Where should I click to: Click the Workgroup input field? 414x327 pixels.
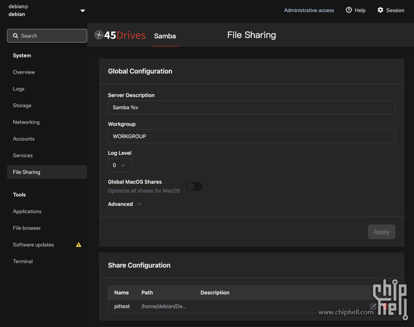coord(251,136)
